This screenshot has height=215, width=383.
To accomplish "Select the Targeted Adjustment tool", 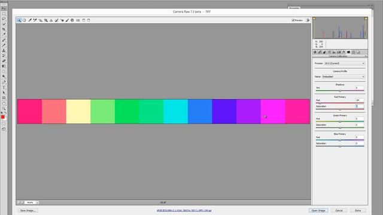I will (41, 20).
